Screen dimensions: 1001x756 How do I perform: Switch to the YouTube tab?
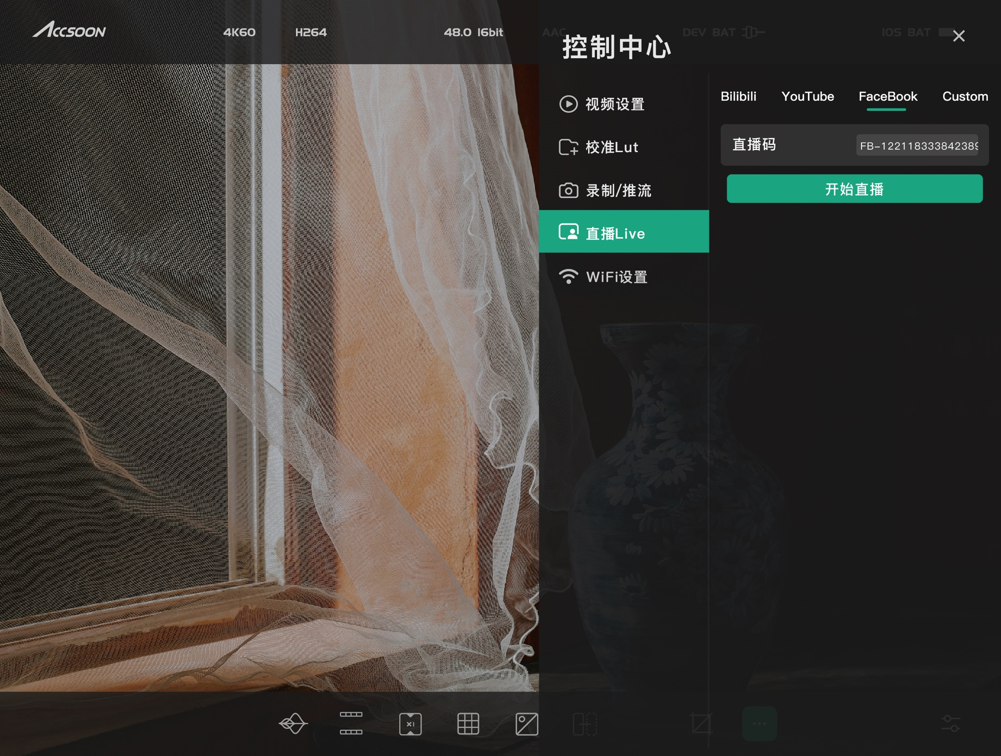click(808, 96)
